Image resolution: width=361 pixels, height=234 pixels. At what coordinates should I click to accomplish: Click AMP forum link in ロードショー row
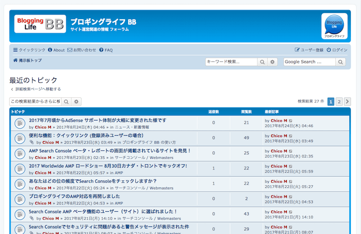(119, 172)
